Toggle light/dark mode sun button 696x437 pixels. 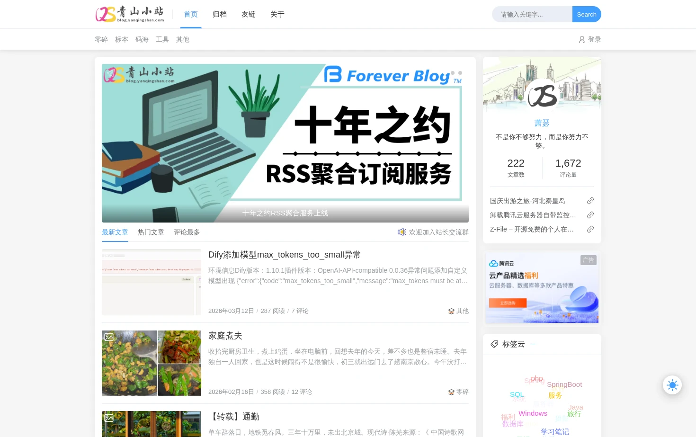(x=672, y=385)
